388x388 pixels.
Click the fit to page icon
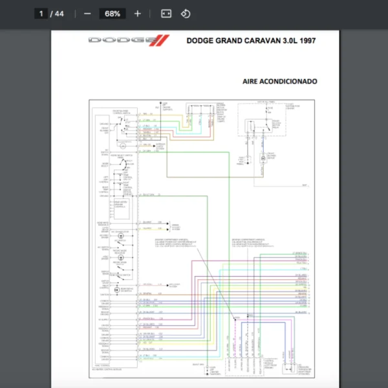coord(166,14)
